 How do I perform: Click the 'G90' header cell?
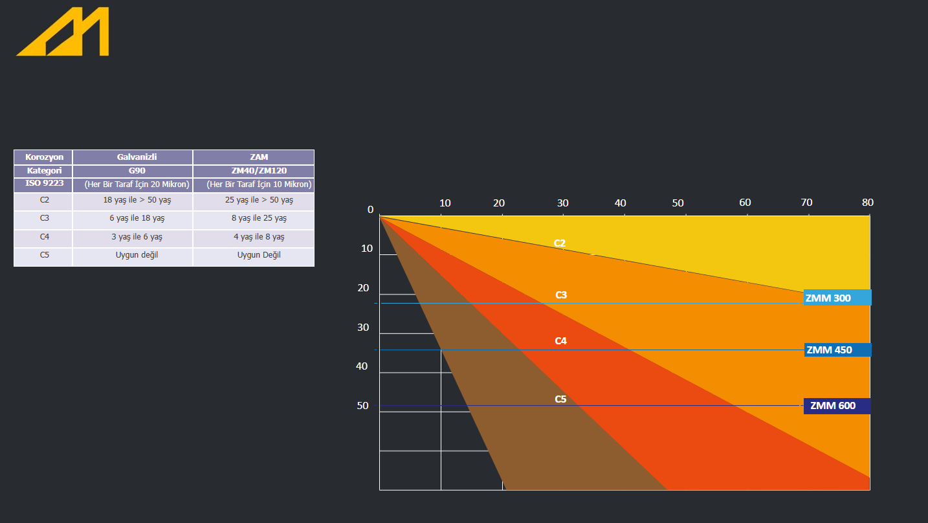[133, 171]
